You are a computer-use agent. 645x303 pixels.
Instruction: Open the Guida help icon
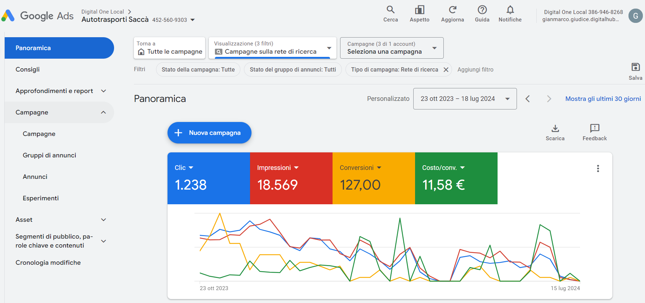(x=482, y=10)
